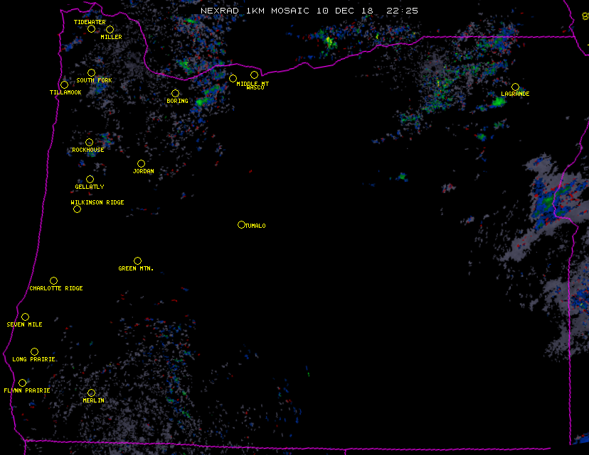Click the Long Prairie station circle
This screenshot has width=589, height=455.
point(34,351)
